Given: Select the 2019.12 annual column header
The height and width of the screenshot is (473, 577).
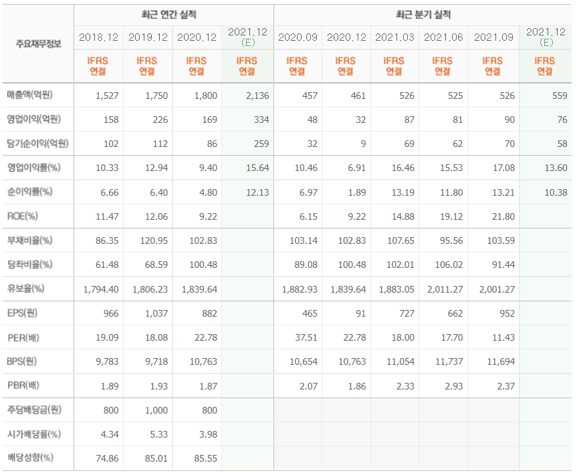Looking at the screenshot, I should tap(148, 37).
